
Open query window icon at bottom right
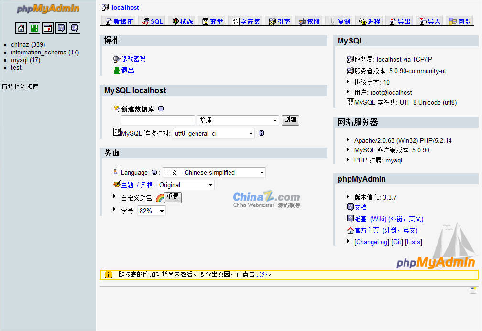click(x=473, y=290)
